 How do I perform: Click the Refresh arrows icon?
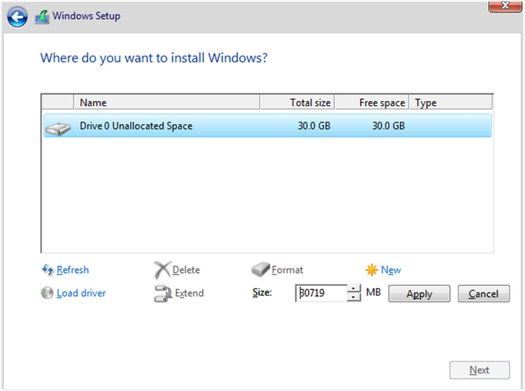click(x=48, y=269)
